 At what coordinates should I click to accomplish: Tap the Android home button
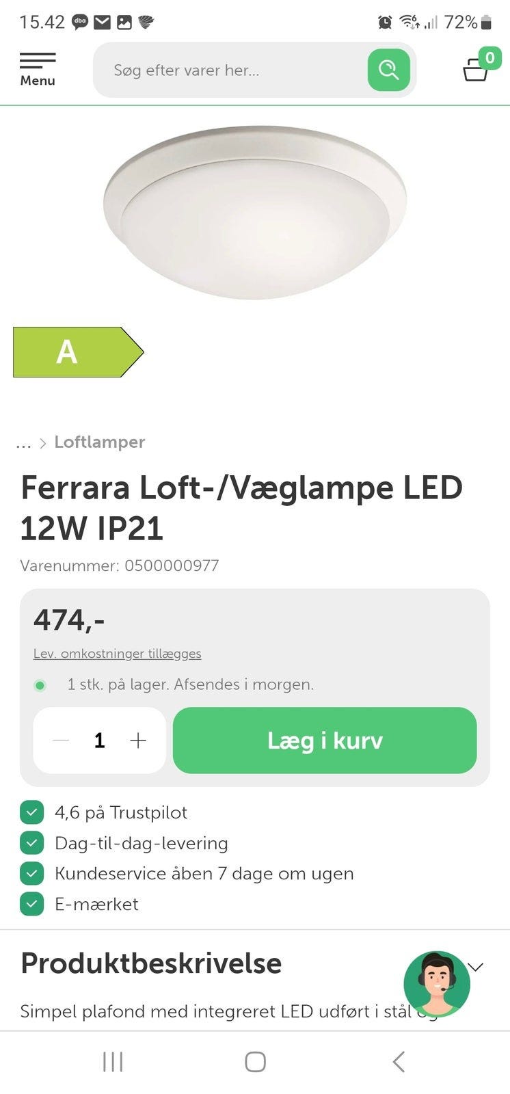255,1061
